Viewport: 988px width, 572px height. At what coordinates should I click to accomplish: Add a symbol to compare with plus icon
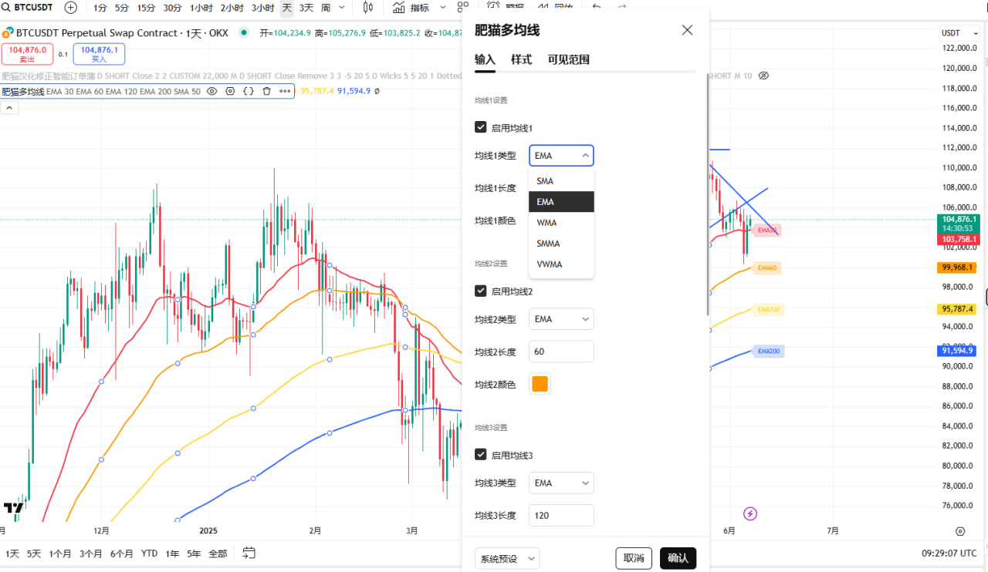pos(71,8)
